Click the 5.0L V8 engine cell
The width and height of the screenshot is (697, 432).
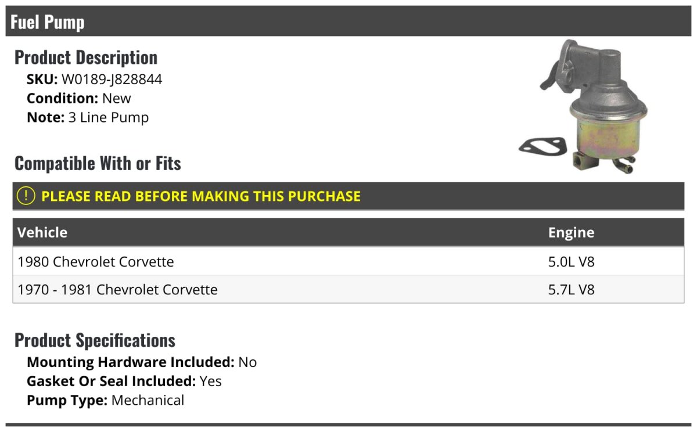pyautogui.click(x=572, y=261)
